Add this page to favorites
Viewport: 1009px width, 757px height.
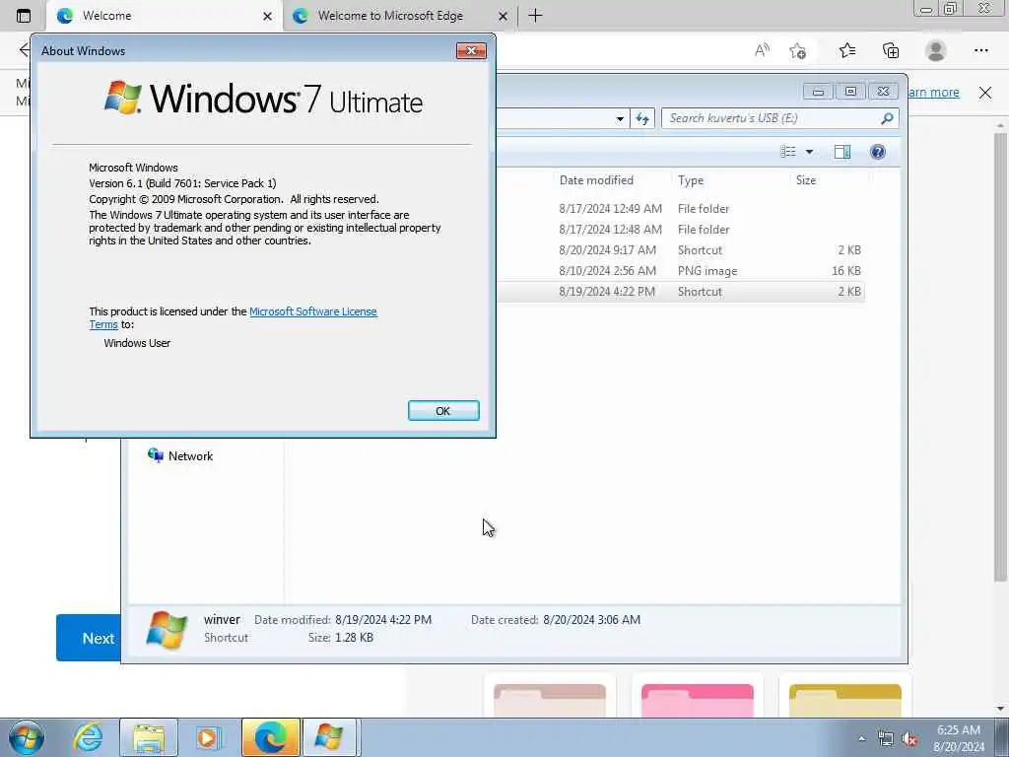point(797,50)
